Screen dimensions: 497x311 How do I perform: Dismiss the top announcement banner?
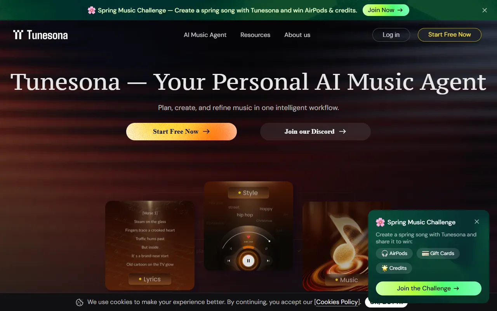(485, 10)
